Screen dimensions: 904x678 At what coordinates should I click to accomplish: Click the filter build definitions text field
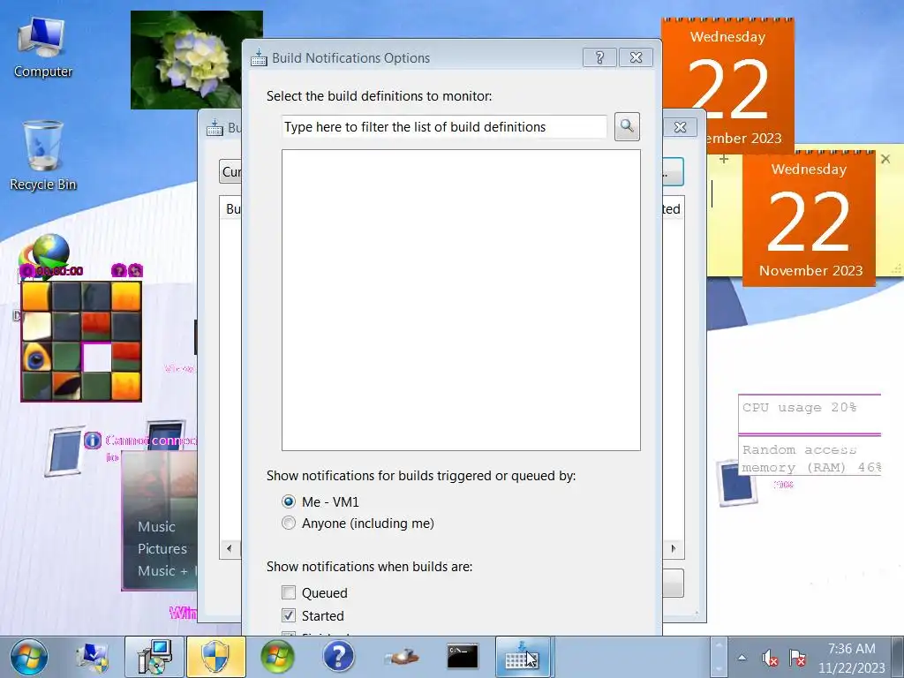tap(444, 127)
